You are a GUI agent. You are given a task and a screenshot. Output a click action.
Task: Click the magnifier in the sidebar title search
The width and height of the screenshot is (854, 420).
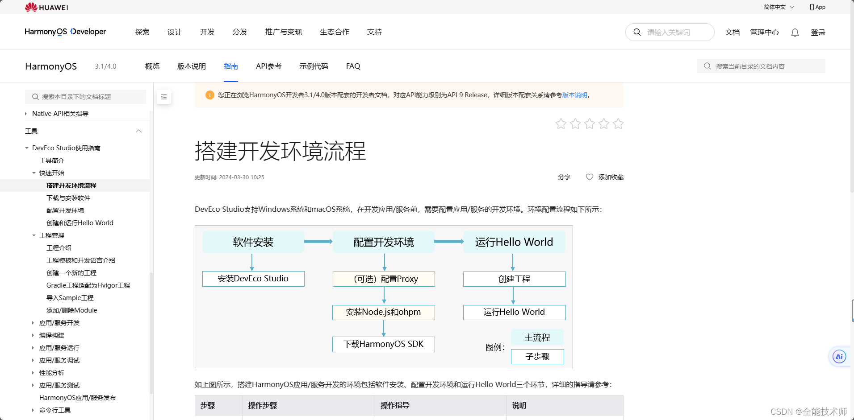(x=35, y=97)
